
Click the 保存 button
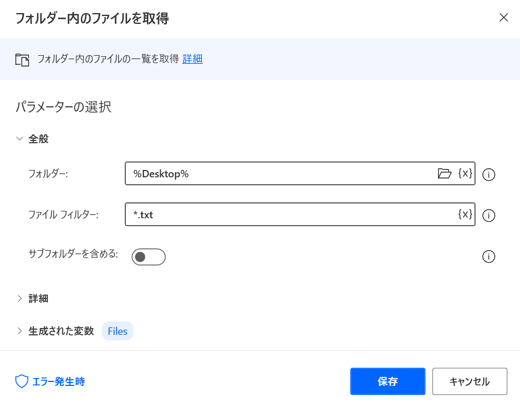point(388,381)
